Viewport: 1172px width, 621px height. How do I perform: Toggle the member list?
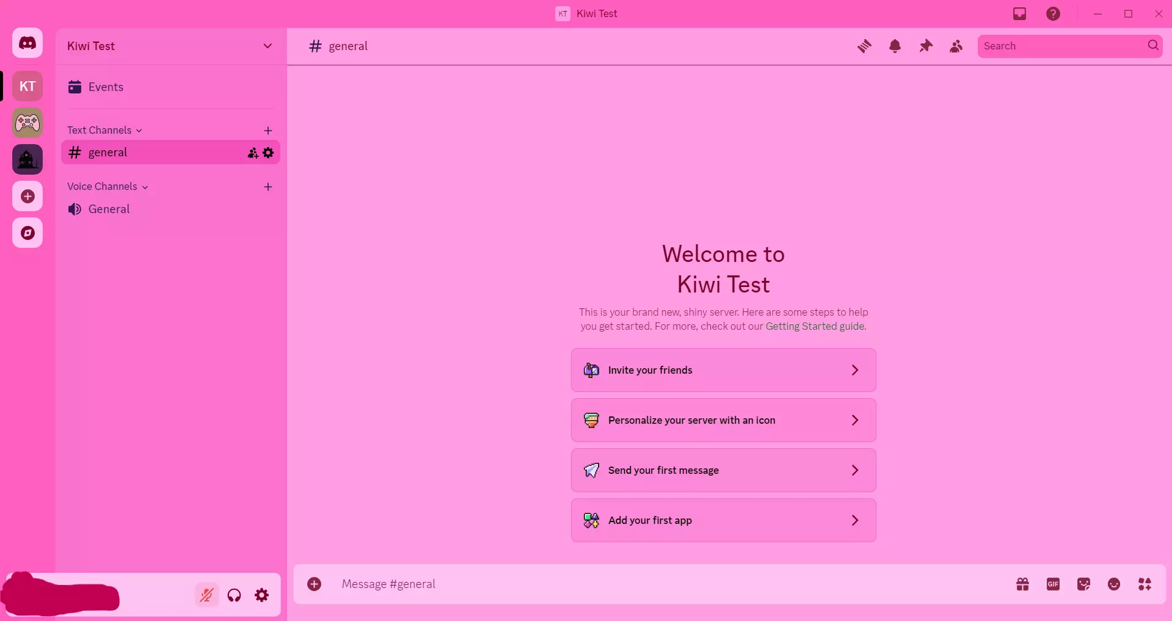(956, 46)
